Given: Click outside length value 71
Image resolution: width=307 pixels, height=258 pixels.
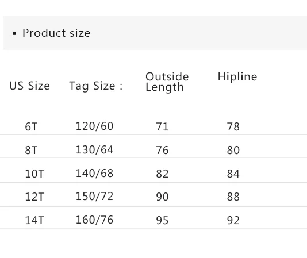Looking at the screenshot, I should pyautogui.click(x=162, y=126).
